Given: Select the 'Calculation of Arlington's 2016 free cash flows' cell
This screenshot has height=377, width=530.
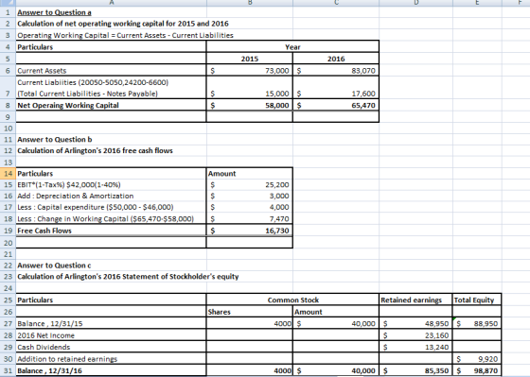Looking at the screenshot, I should pos(111,150).
